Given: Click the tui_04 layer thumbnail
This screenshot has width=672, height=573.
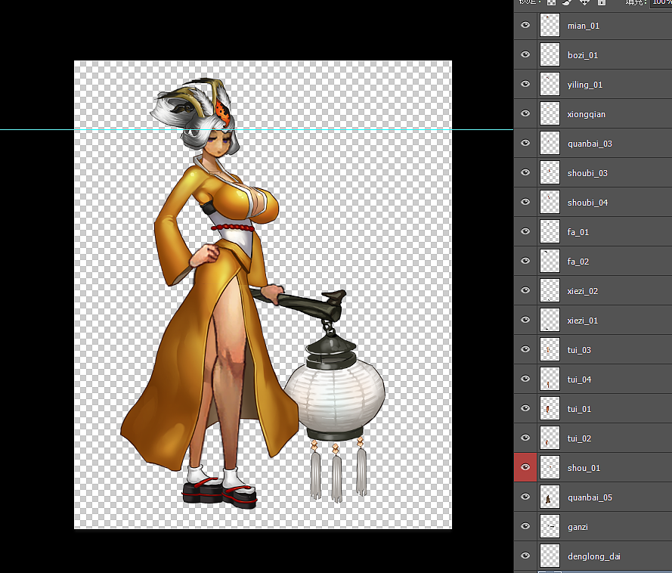Looking at the screenshot, I should point(550,379).
